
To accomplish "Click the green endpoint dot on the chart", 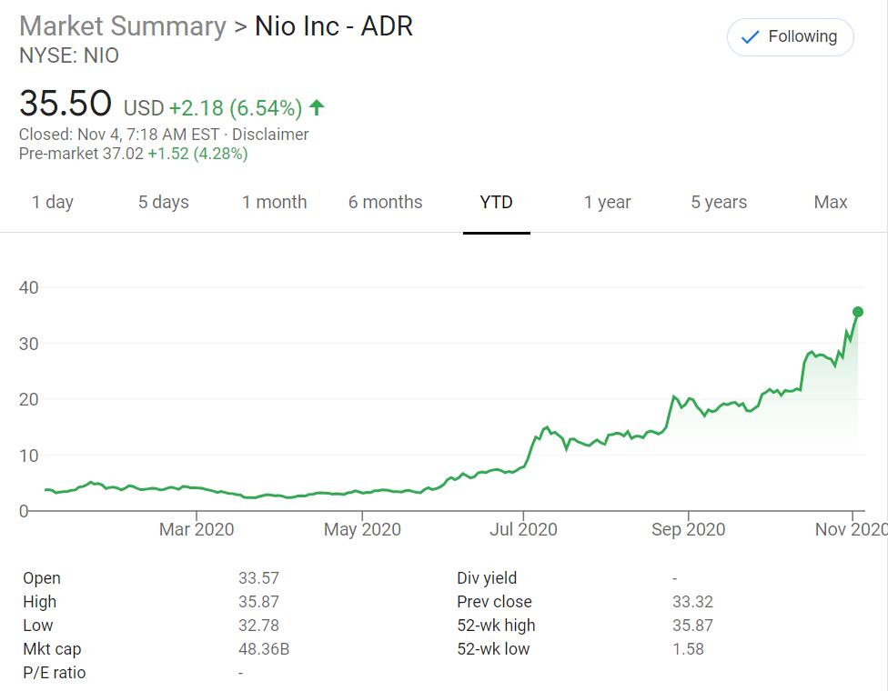I will coord(856,311).
